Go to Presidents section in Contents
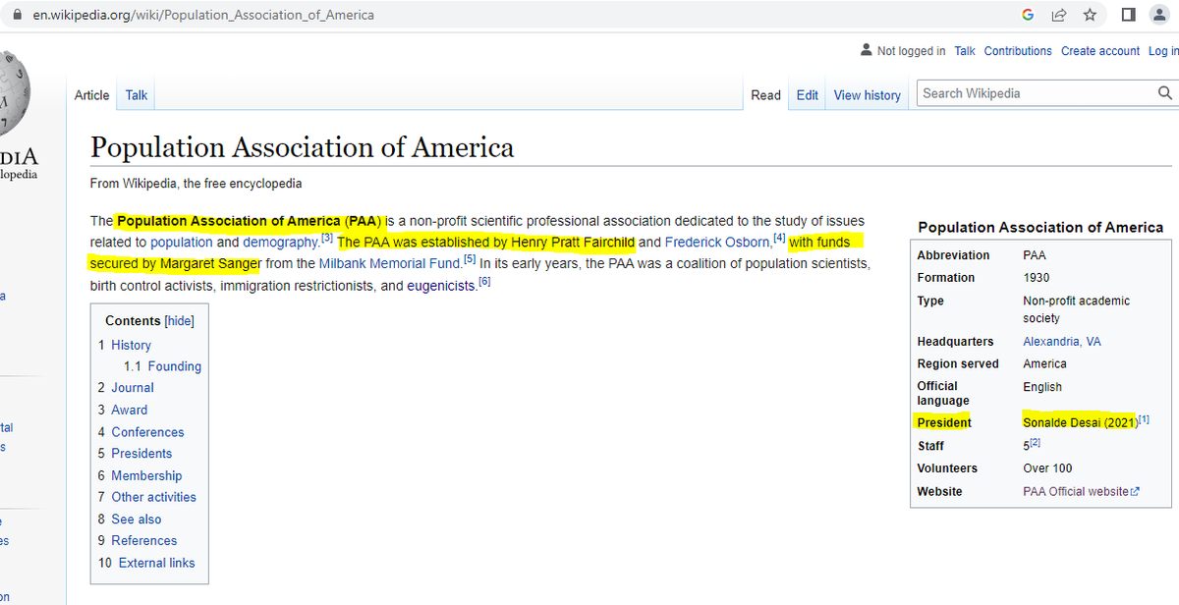Viewport: 1179px width, 605px height. [x=141, y=454]
